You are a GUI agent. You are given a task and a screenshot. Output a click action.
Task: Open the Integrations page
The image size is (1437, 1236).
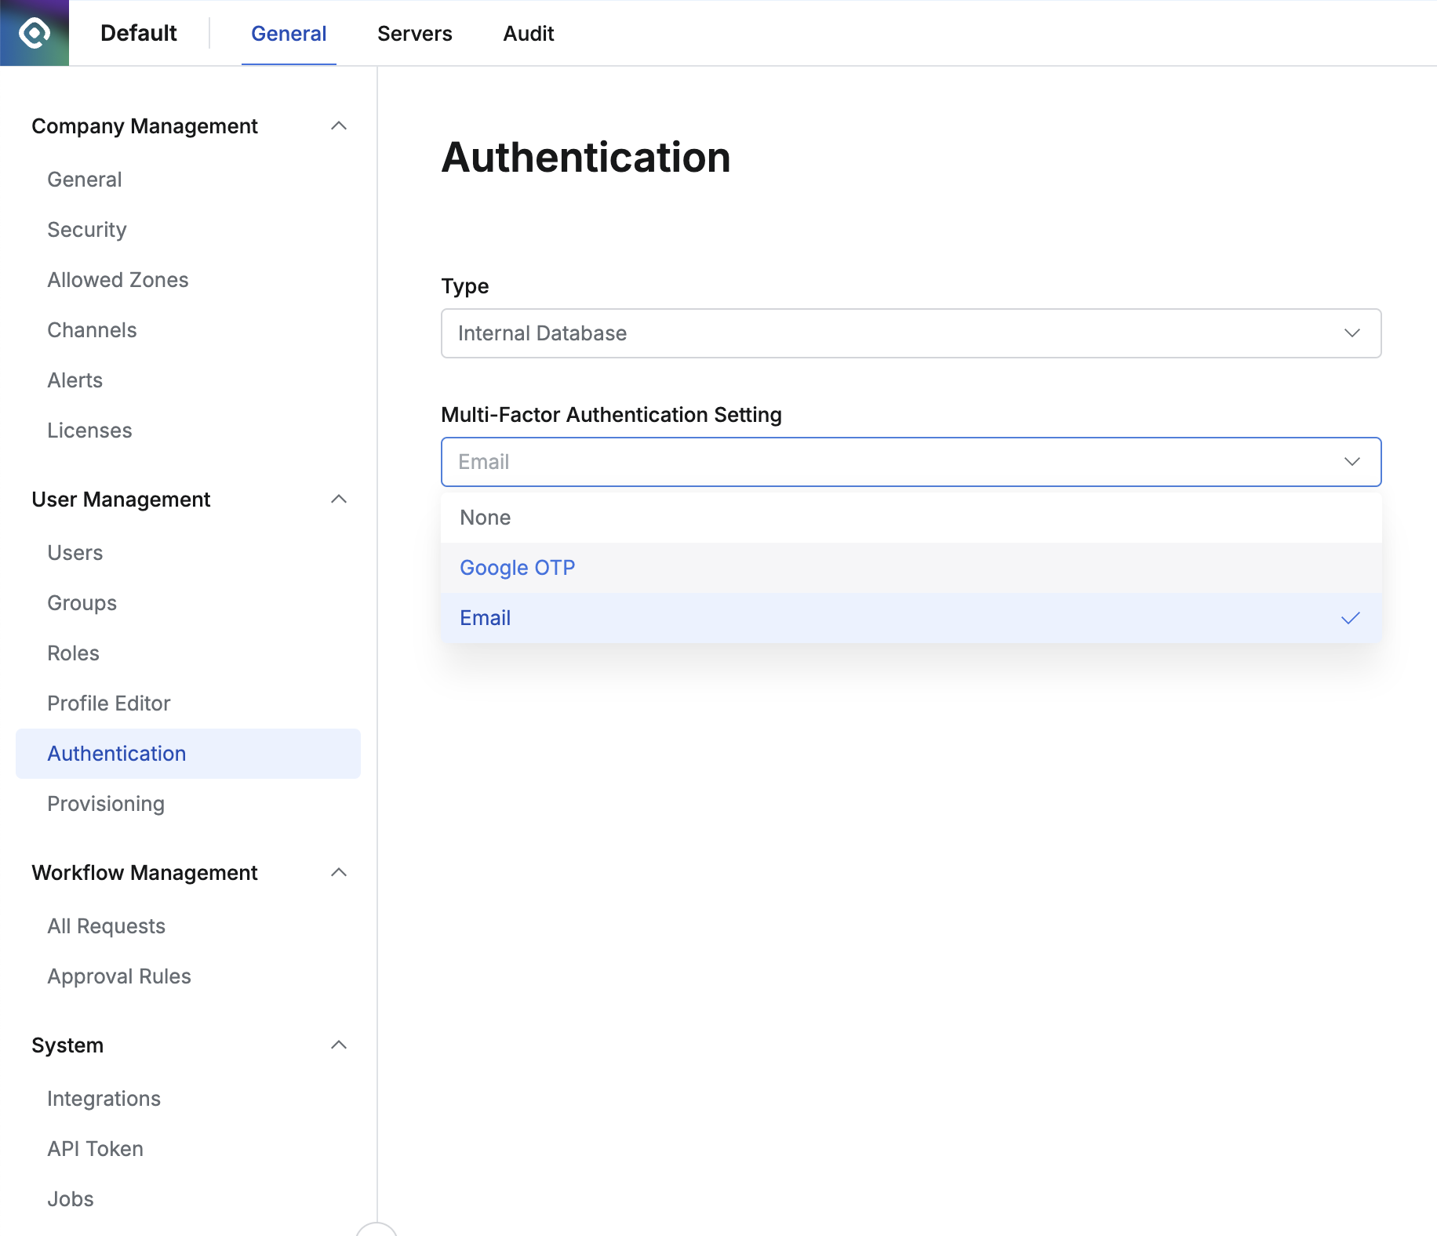click(x=104, y=1098)
